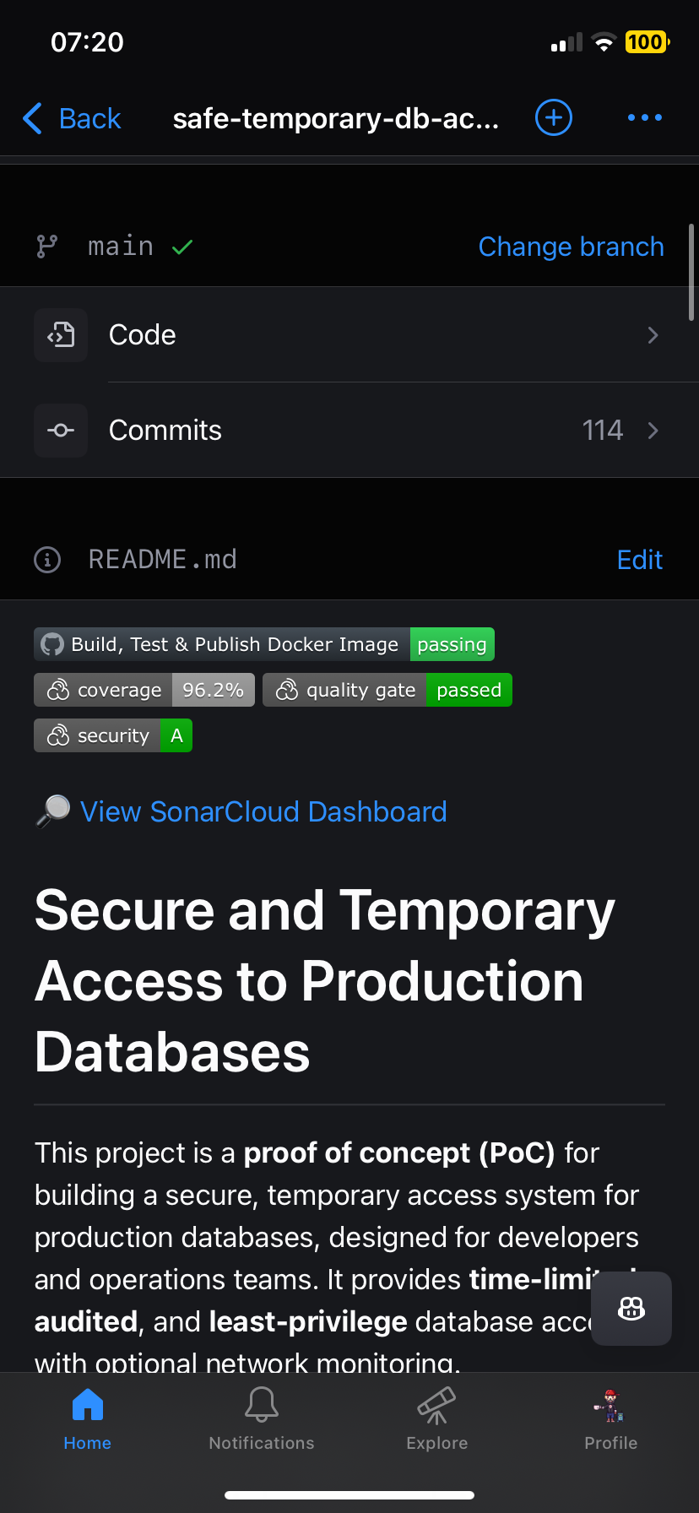The height and width of the screenshot is (1513, 699).
Task: Tap the Copilot floating button
Action: 631,1308
